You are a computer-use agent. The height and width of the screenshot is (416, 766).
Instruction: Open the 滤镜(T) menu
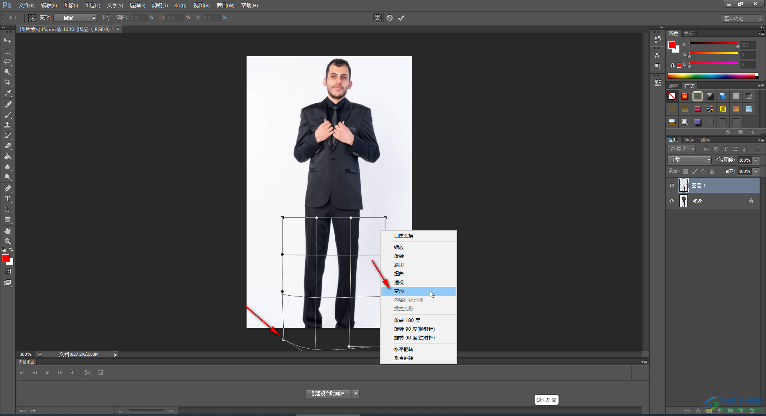coord(160,6)
